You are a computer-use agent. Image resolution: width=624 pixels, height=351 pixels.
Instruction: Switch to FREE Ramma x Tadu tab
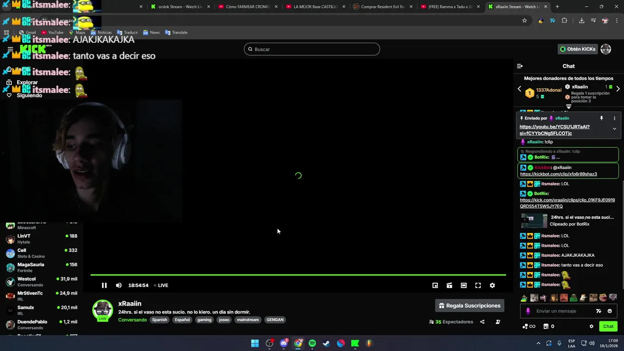click(451, 7)
